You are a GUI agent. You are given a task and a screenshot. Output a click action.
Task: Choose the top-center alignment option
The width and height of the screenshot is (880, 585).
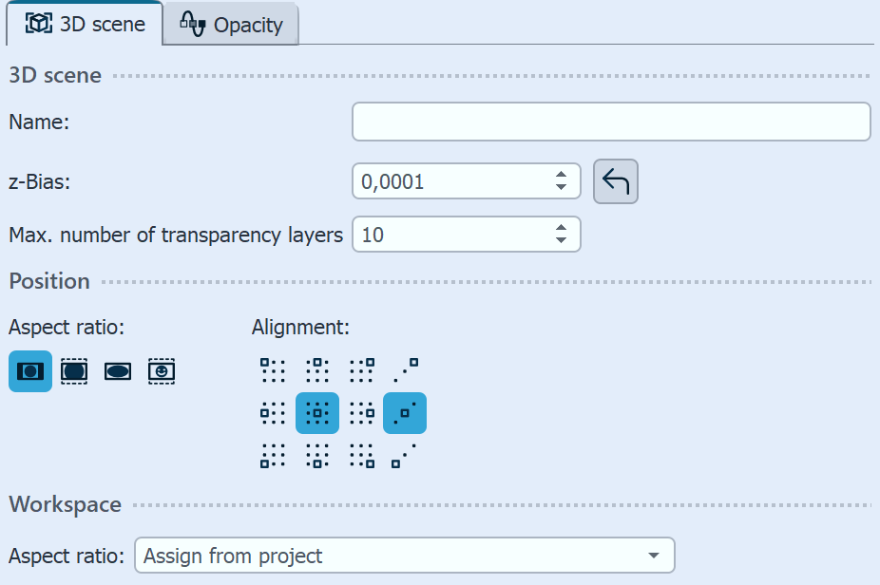pyautogui.click(x=316, y=368)
